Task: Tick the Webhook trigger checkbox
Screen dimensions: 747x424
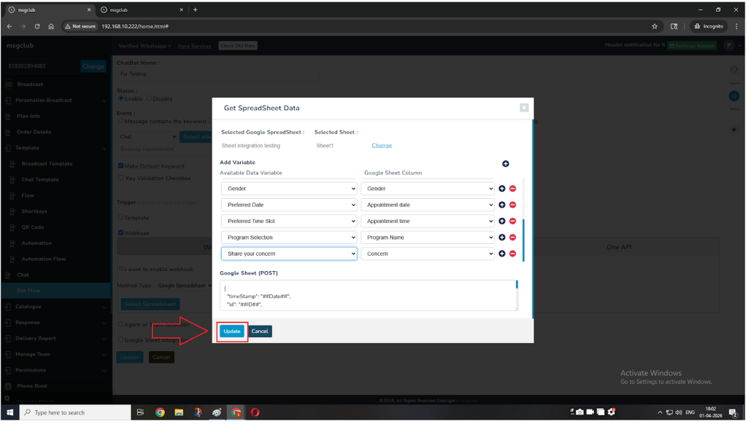Action: click(121, 233)
